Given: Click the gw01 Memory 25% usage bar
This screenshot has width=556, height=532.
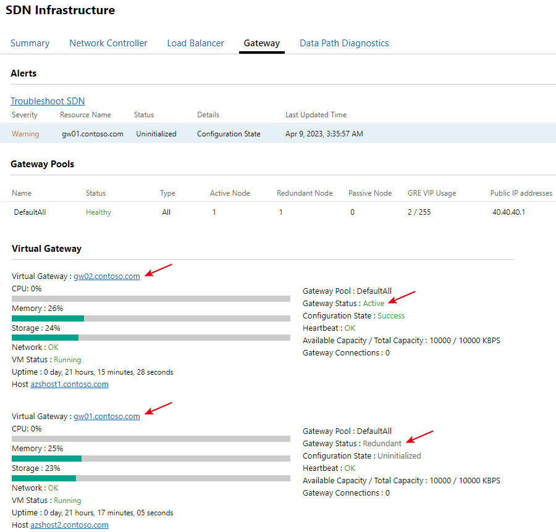Looking at the screenshot, I should [x=151, y=459].
